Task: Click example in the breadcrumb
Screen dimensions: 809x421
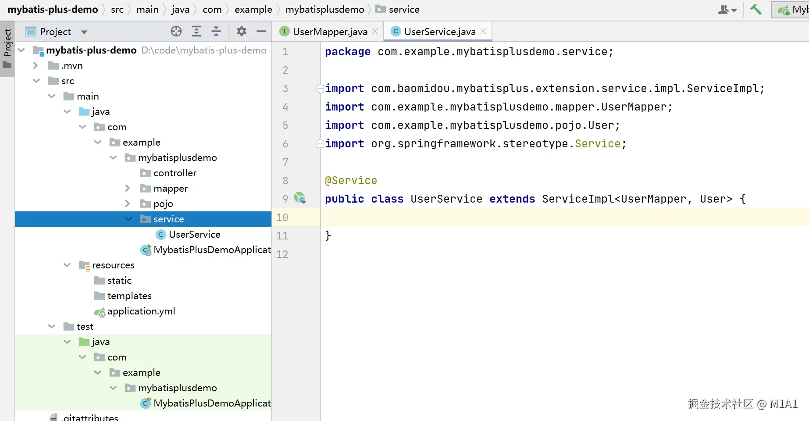Action: (x=253, y=9)
